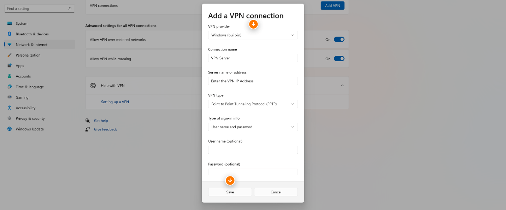Open the Personalization paintbrush icon

click(10, 55)
